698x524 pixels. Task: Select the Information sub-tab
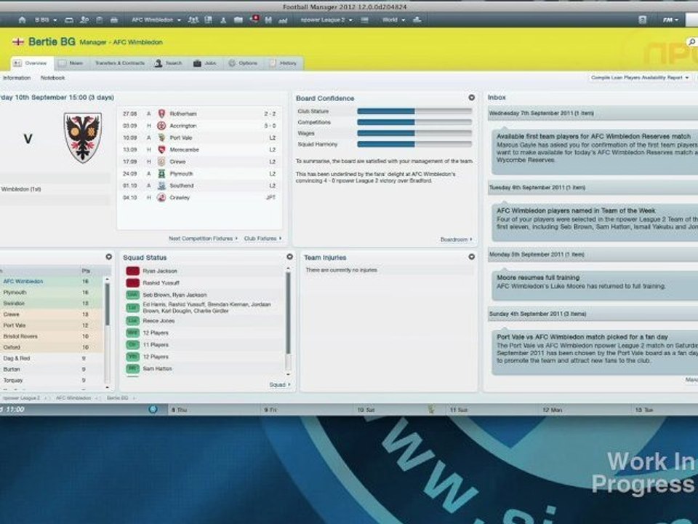pos(17,78)
